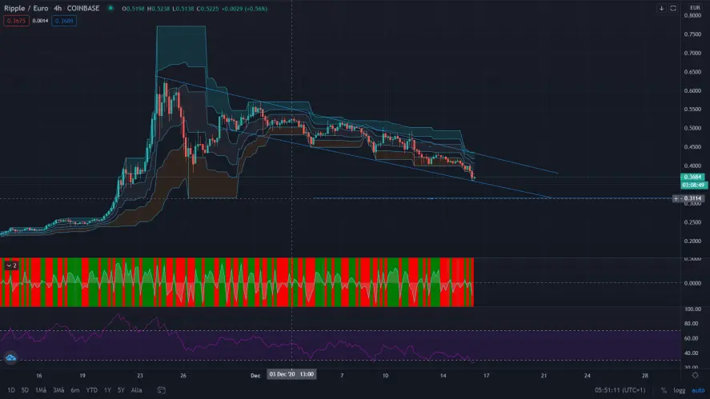Click the change value +0.0029 (+0.56%)
710x399 pixels.
click(x=244, y=9)
